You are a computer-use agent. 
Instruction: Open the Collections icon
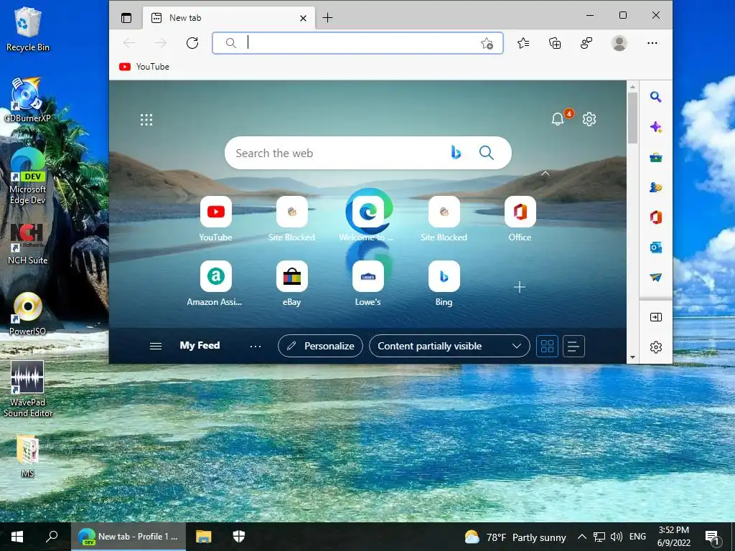[x=555, y=43]
